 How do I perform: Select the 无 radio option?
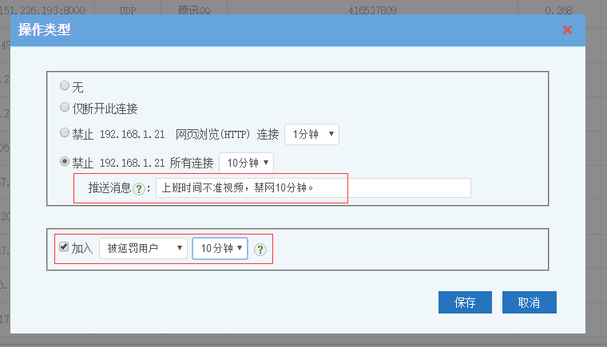(65, 87)
